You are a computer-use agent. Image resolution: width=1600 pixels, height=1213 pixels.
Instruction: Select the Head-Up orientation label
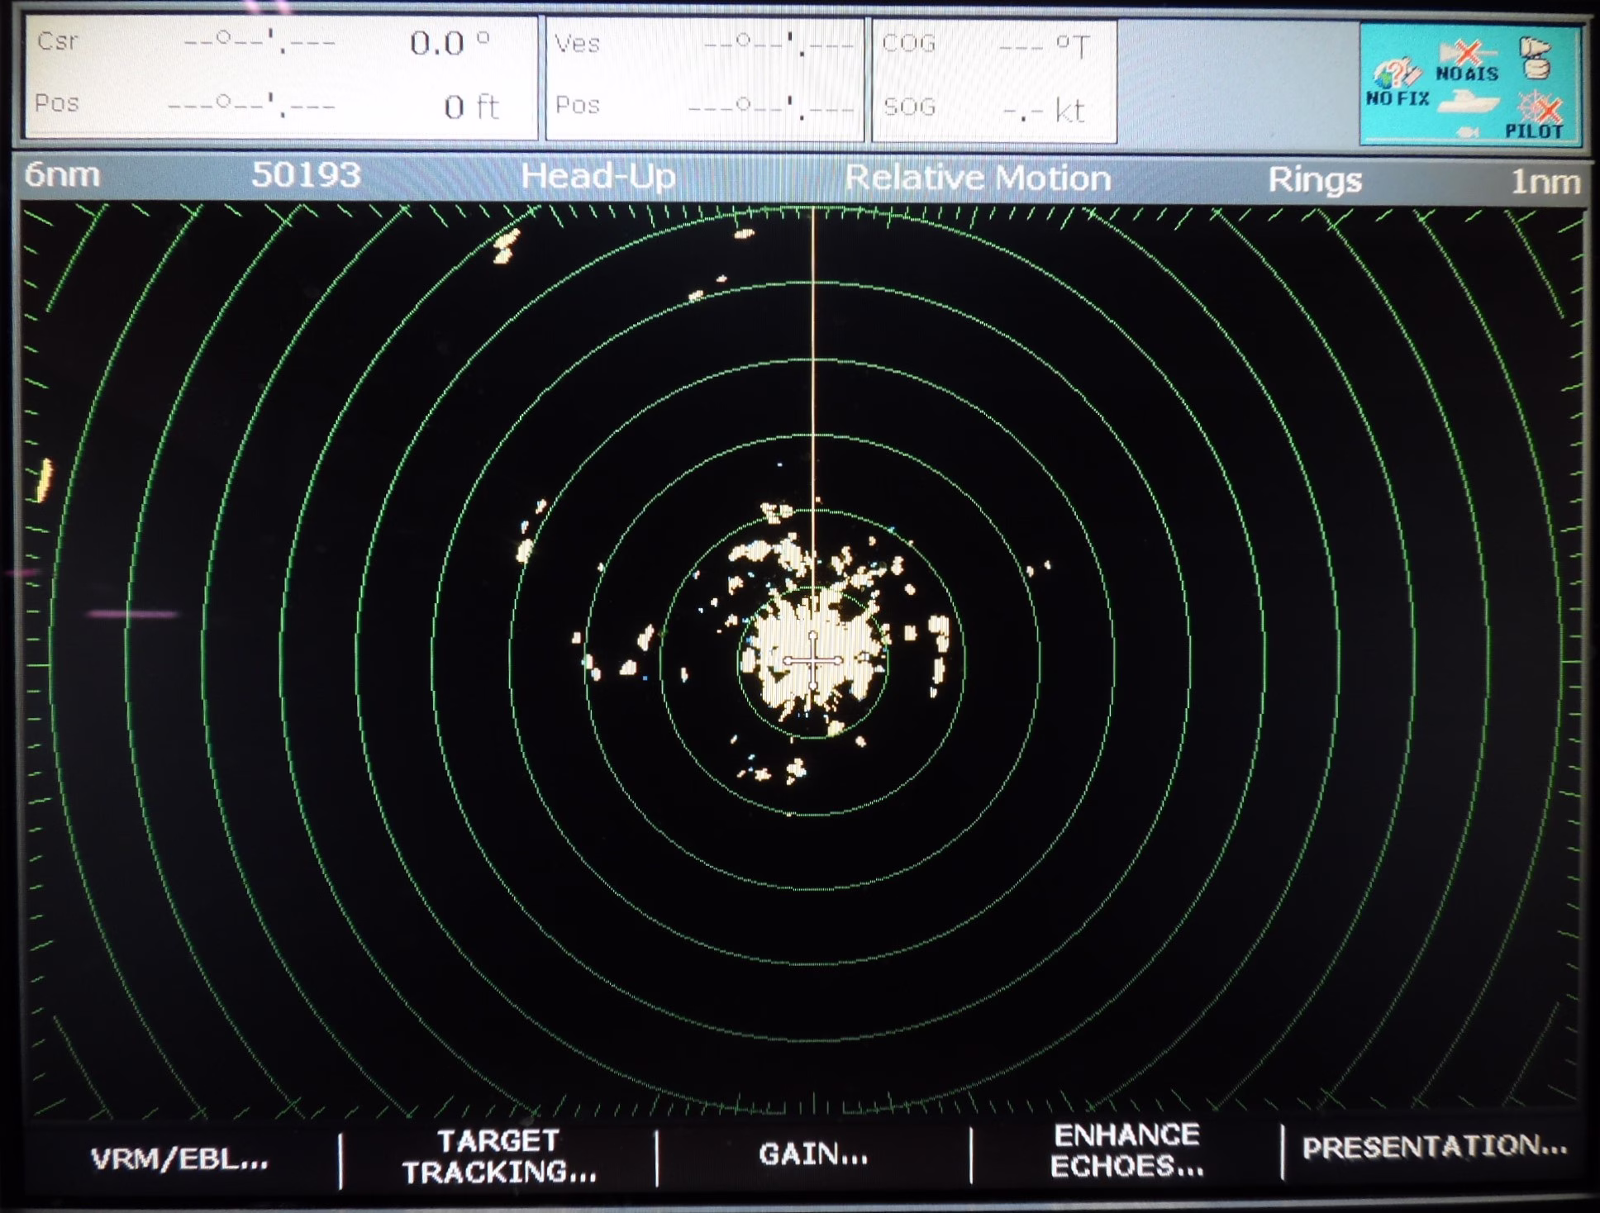598,175
